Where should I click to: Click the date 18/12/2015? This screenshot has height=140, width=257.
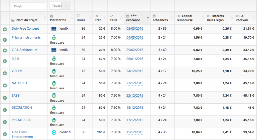point(135,108)
